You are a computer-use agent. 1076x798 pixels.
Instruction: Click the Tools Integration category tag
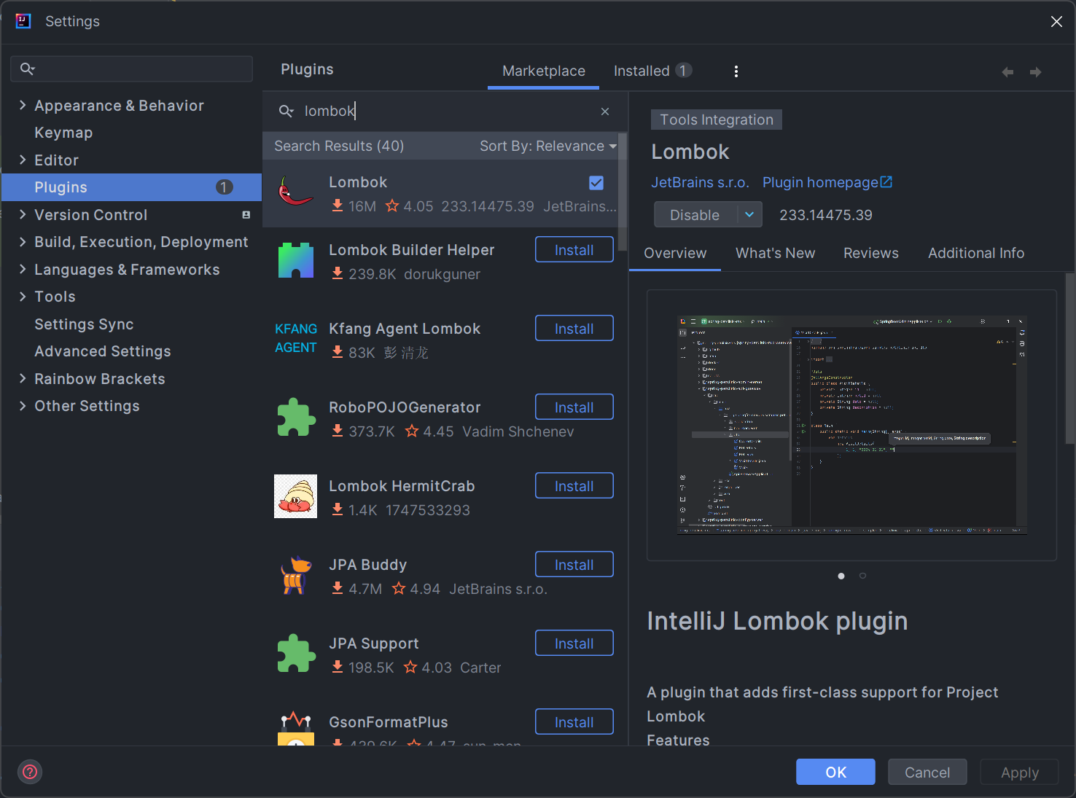point(717,120)
